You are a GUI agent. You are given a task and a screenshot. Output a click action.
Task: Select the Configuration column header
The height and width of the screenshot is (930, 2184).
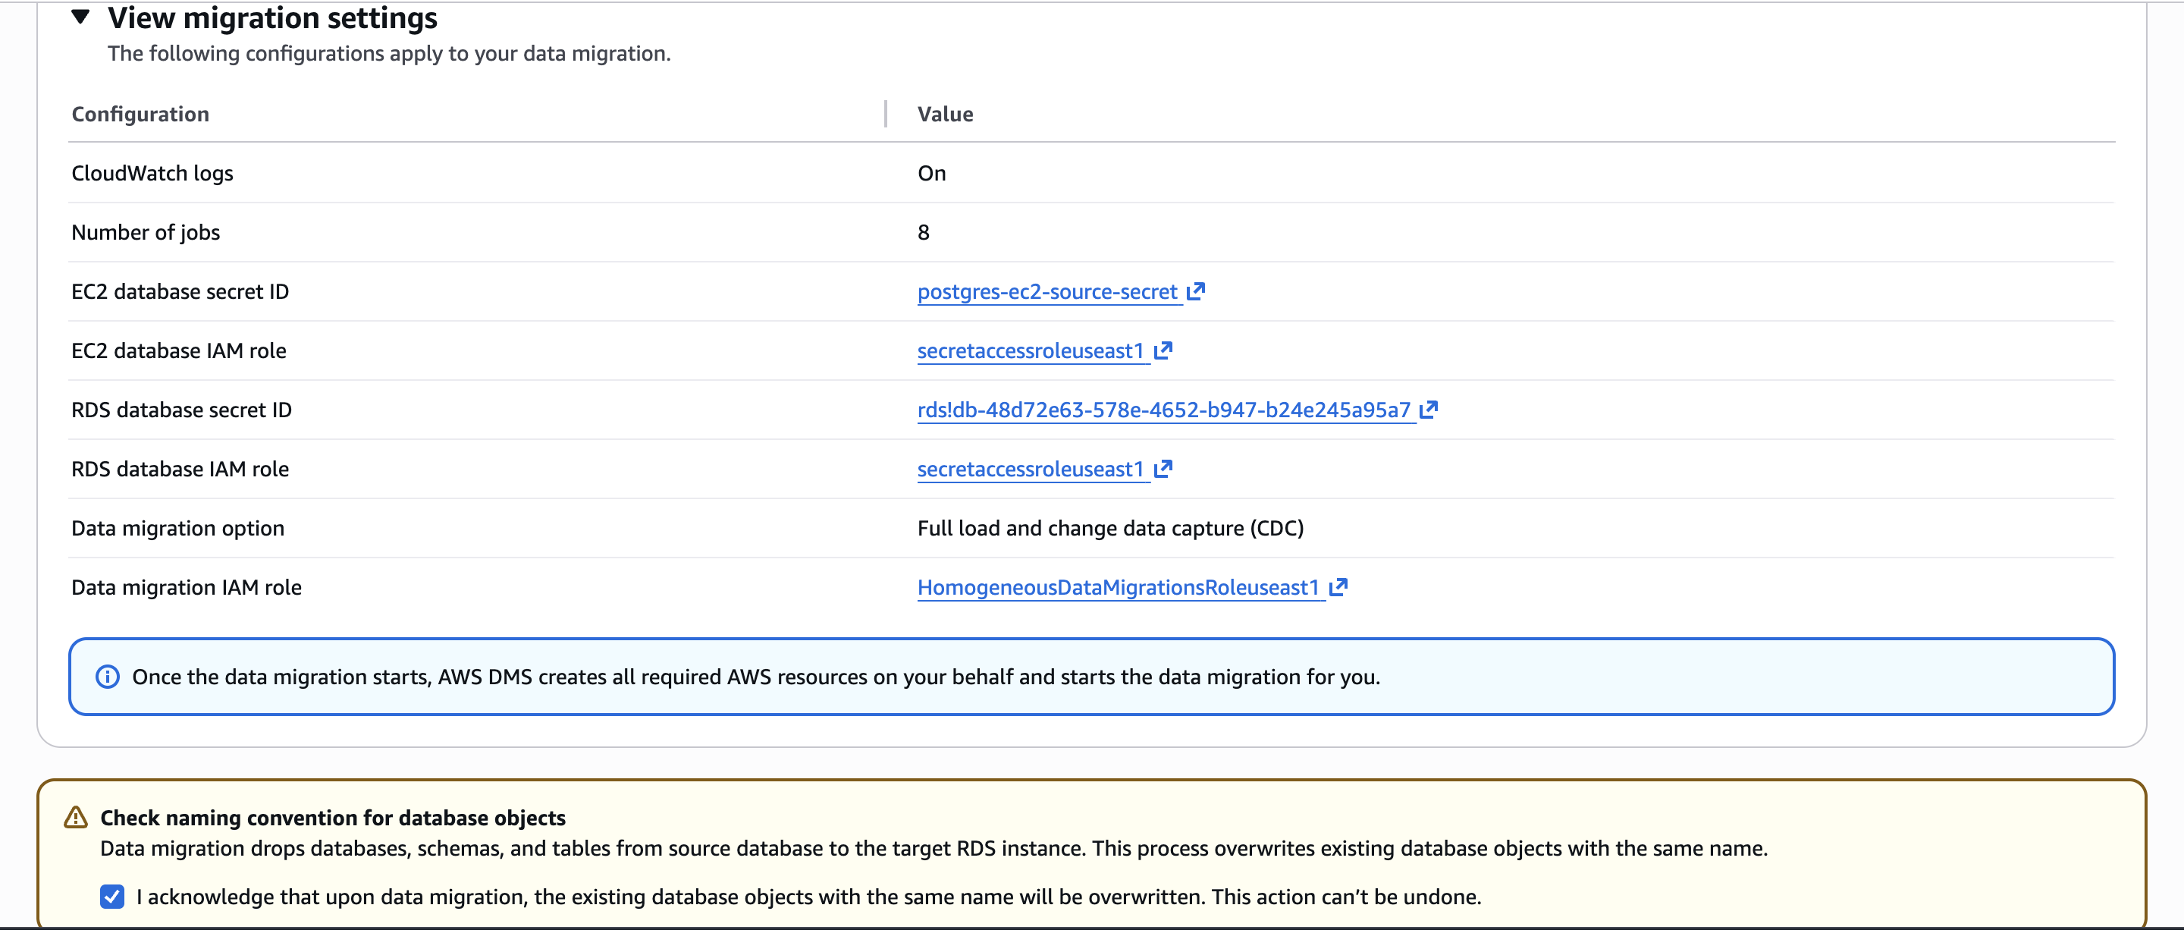(140, 114)
